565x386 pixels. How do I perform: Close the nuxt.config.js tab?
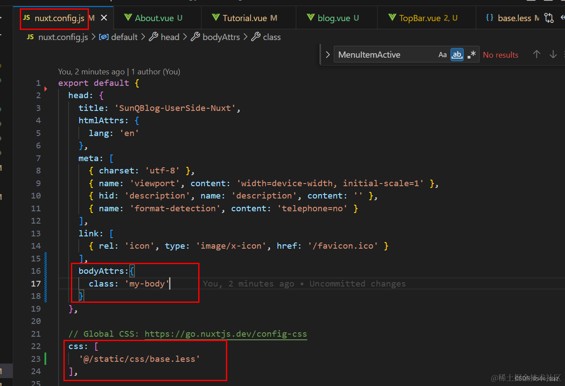(x=104, y=18)
